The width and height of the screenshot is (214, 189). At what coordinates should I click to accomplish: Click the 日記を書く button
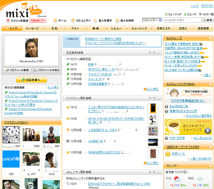(31, 80)
